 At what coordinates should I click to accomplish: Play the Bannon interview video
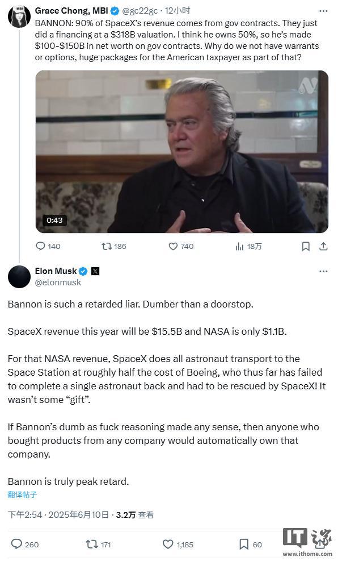[x=181, y=152]
